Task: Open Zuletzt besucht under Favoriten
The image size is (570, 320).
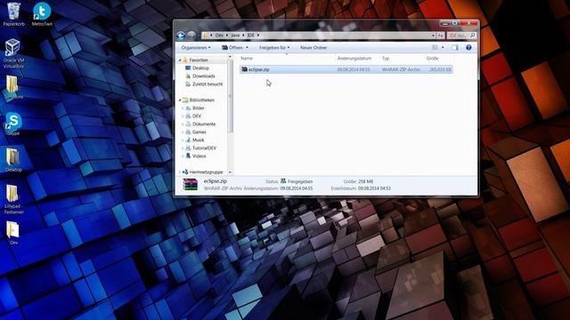Action: [208, 84]
